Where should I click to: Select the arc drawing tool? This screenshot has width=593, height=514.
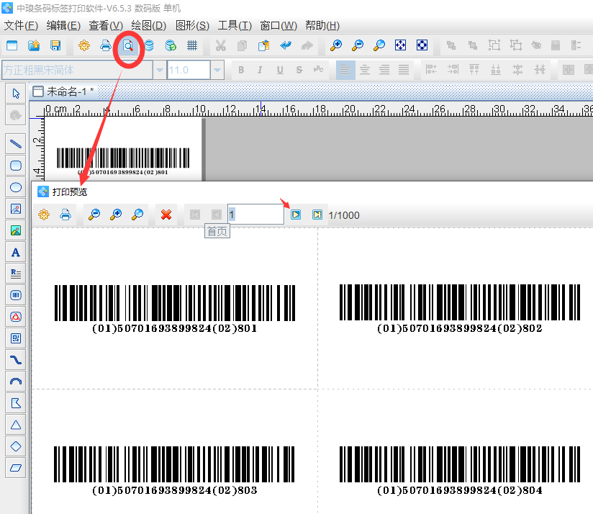click(x=16, y=382)
